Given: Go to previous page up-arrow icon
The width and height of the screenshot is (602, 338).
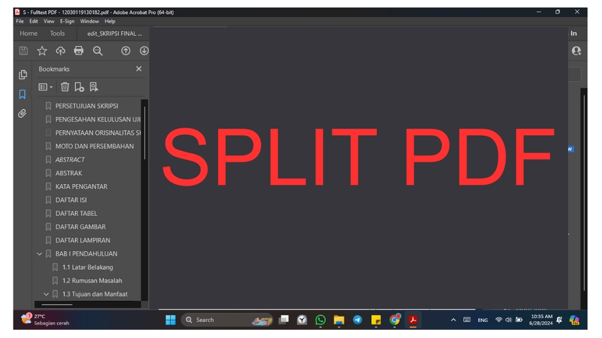Looking at the screenshot, I should 125,51.
